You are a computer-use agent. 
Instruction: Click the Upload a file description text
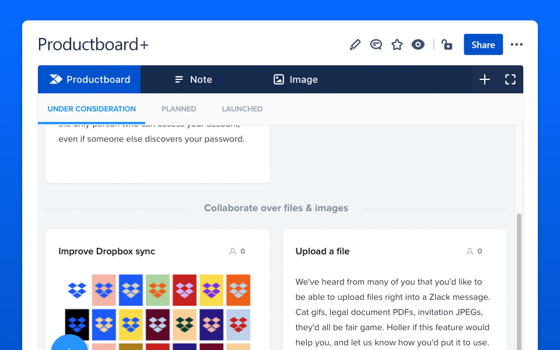[393, 312]
